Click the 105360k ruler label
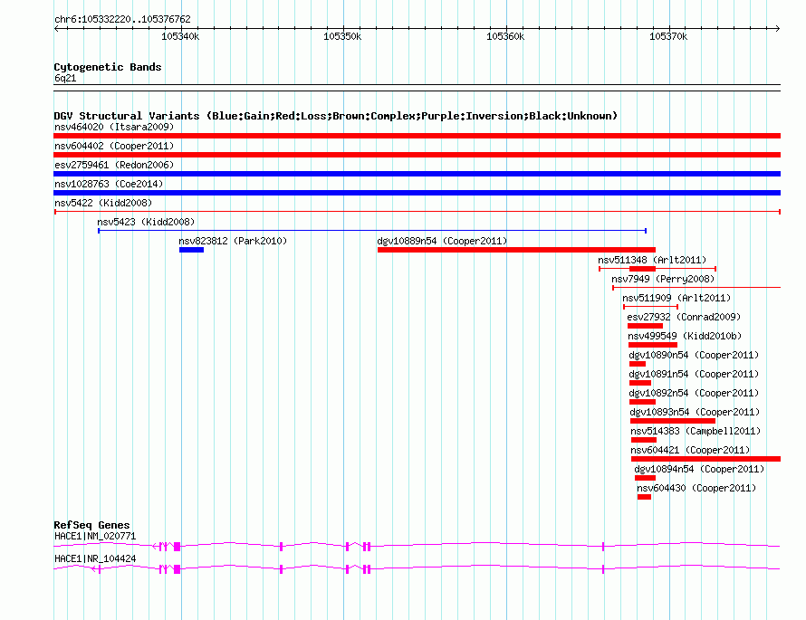This screenshot has height=620, width=806. click(x=505, y=36)
